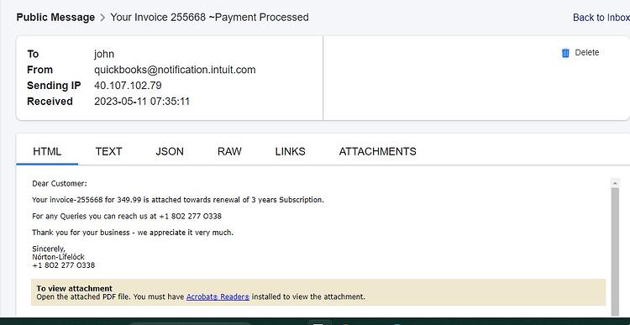Viewport: 630px width, 325px height.
Task: Click the 'To view attachment' heading
Action: pos(74,288)
